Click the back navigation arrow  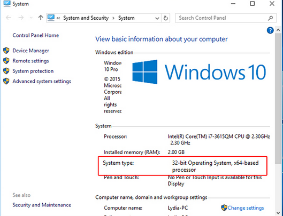[x=9, y=18]
